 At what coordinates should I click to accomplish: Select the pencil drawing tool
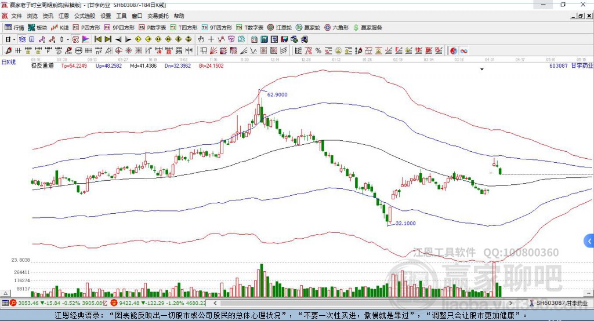tap(8, 50)
